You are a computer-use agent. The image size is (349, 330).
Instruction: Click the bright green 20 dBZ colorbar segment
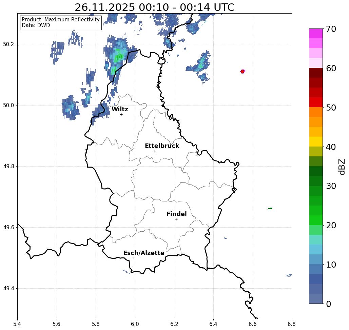click(x=316, y=220)
